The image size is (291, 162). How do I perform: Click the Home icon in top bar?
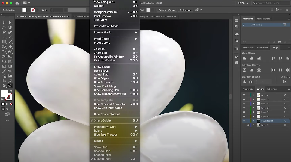tap(17, 3)
